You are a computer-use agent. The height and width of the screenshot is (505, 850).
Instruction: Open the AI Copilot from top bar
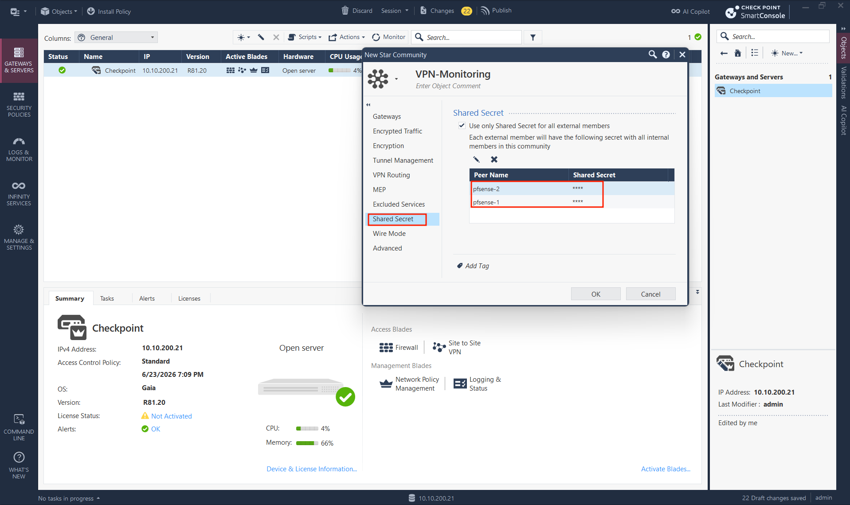[x=690, y=12]
